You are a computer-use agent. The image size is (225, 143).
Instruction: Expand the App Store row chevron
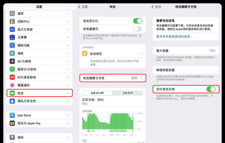click(68, 115)
